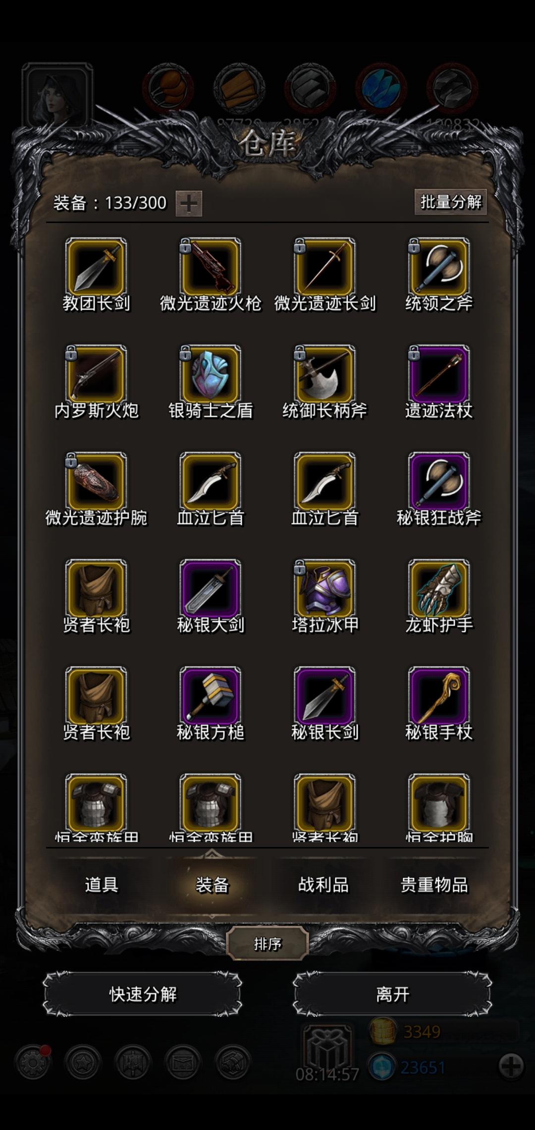Open the settings gear icon
This screenshot has width=535, height=1130.
(33, 1062)
